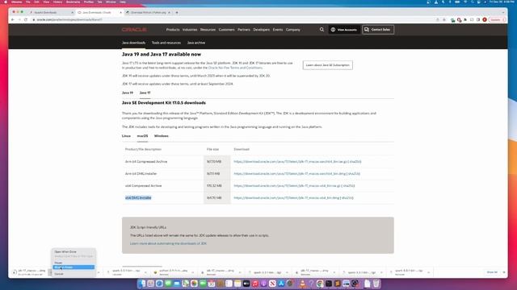The height and width of the screenshot is (290, 517).
Task: Go back with the browser back arrow
Action: coord(13,19)
